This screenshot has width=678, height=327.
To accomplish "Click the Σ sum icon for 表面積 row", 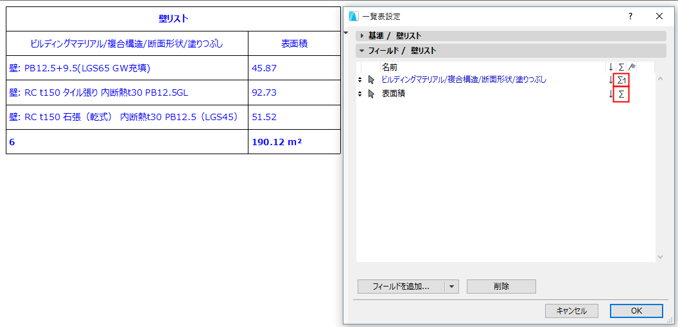I will coord(621,94).
